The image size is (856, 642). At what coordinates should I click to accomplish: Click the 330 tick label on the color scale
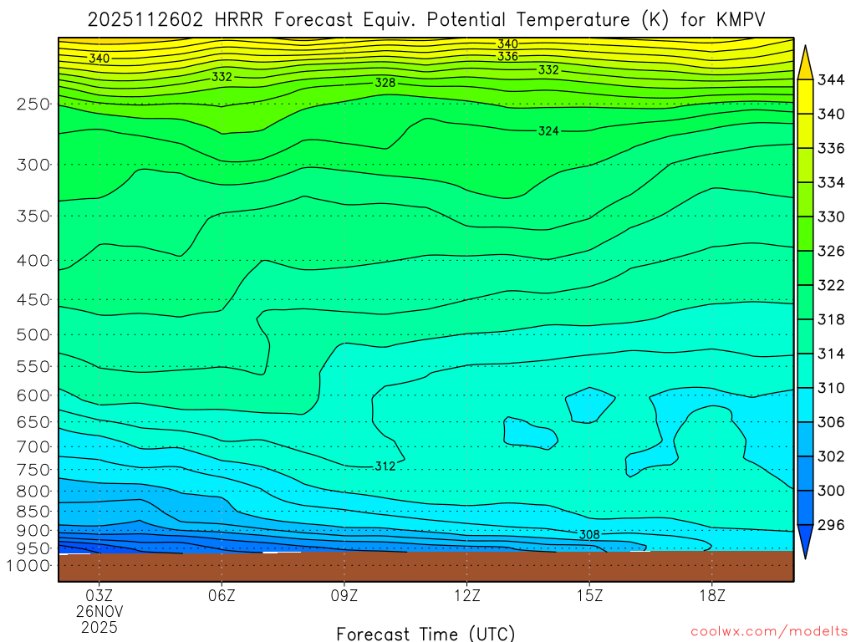(831, 217)
